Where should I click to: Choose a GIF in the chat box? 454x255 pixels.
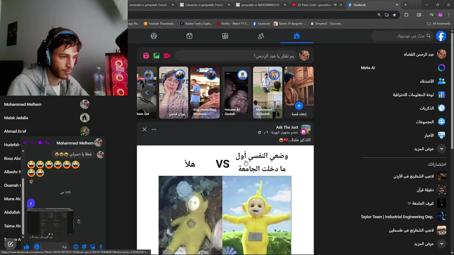point(76,247)
